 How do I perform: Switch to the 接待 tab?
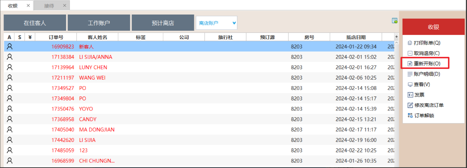tap(49, 6)
